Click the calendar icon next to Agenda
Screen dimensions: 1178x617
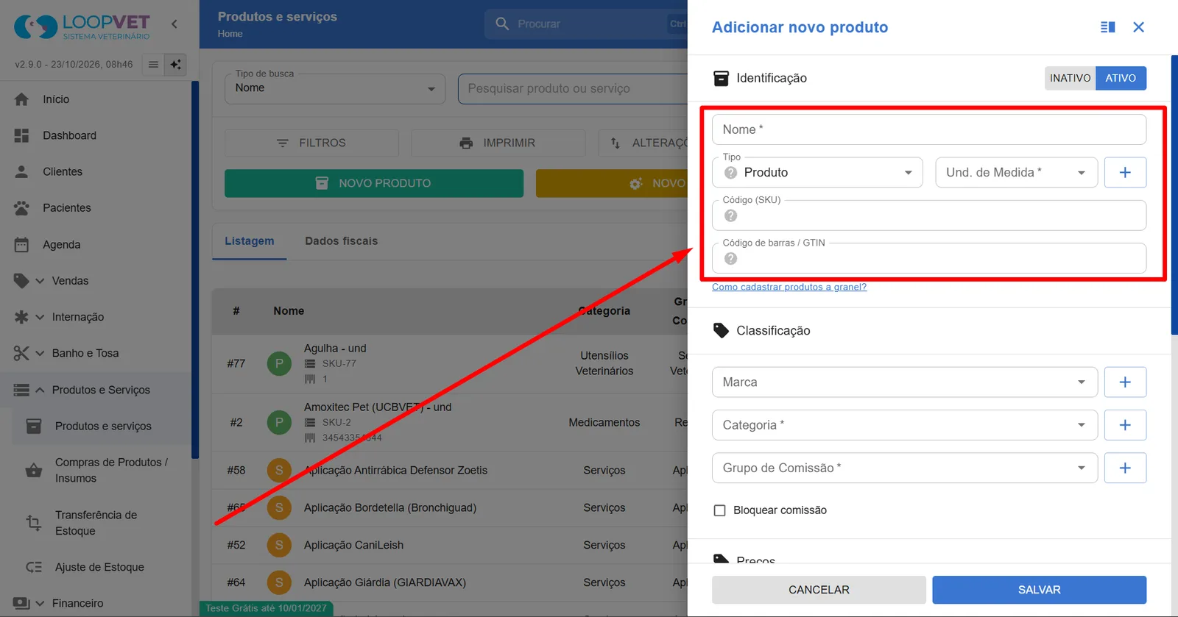(21, 245)
